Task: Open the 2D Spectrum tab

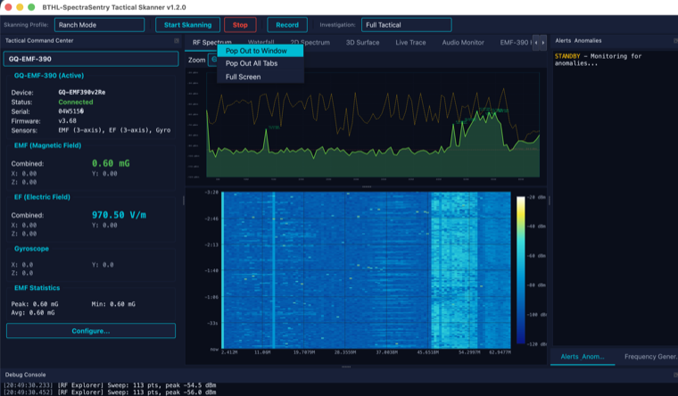Action: tap(310, 43)
